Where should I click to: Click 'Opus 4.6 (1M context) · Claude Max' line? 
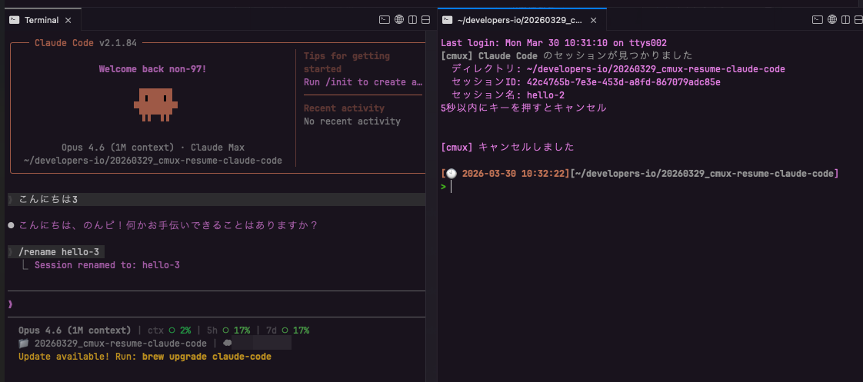point(153,148)
